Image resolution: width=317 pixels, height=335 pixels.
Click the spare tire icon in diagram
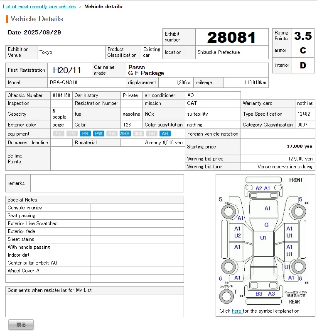[x=227, y=296]
